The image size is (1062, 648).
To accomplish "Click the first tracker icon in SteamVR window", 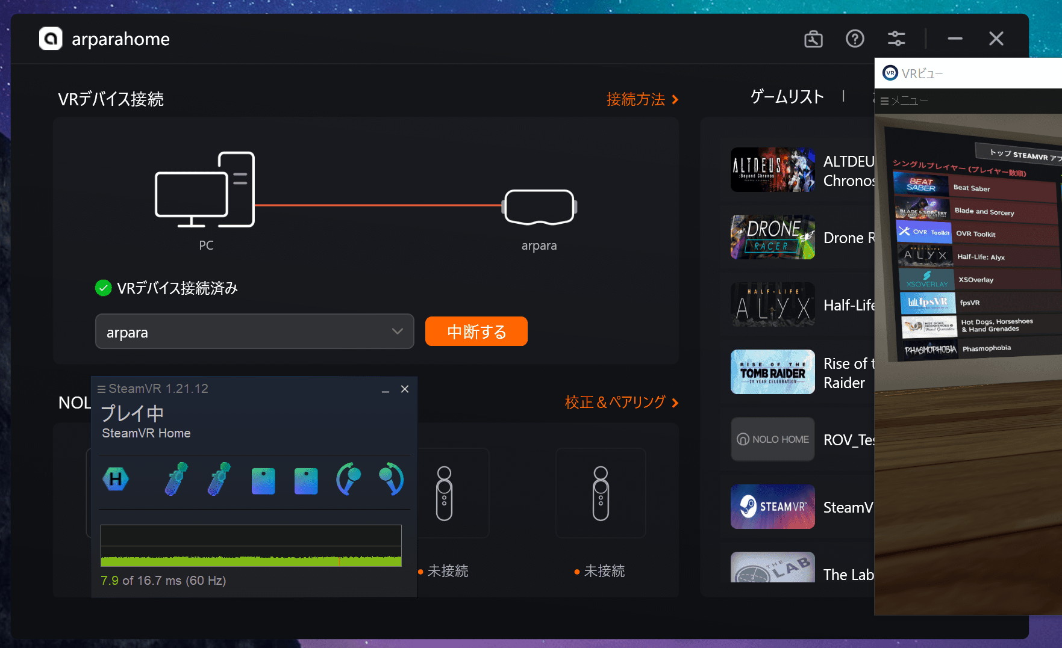I will coord(348,480).
